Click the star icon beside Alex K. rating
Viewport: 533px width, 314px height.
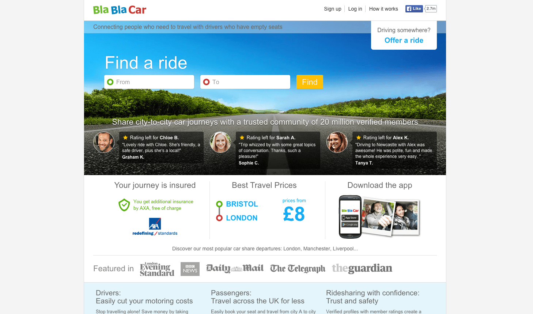coord(359,137)
